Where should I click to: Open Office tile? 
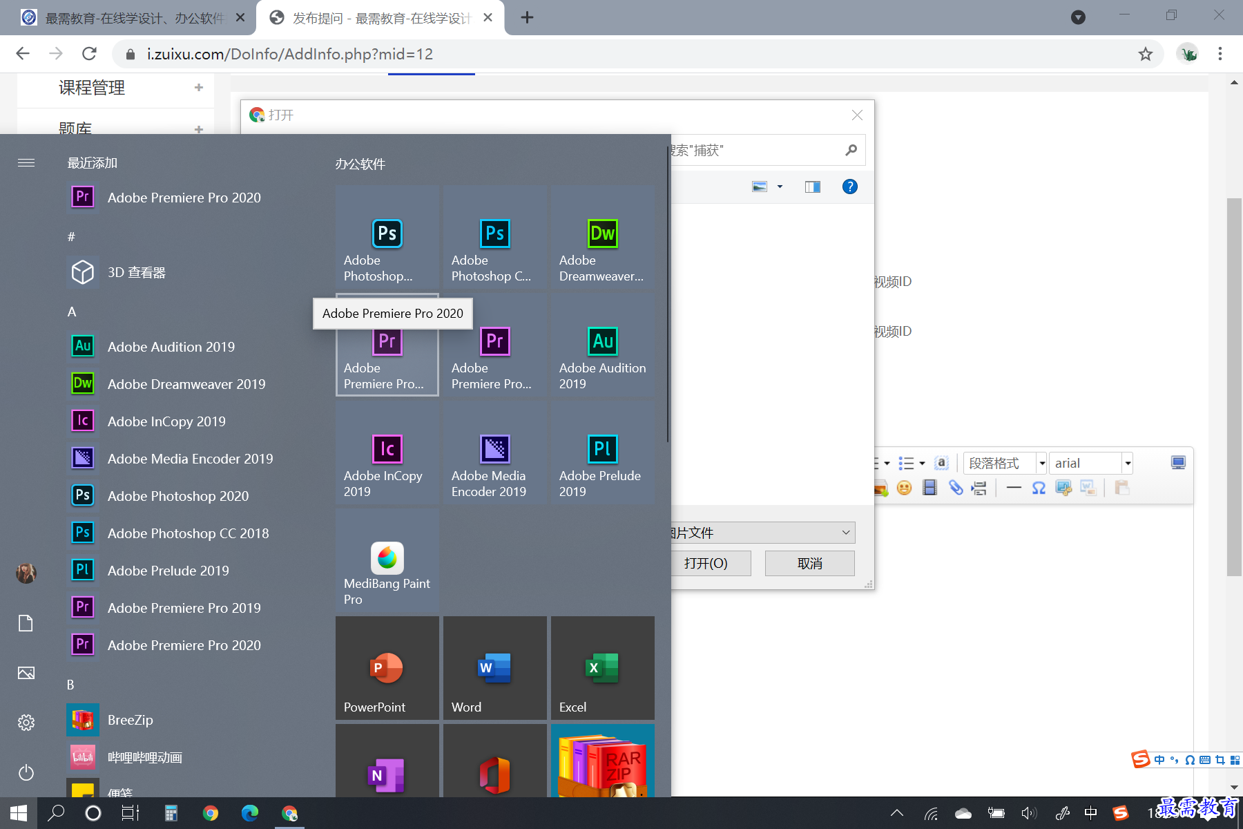[495, 761]
